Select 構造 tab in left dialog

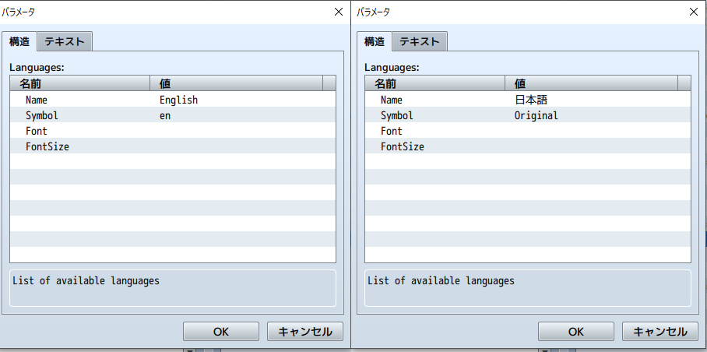(19, 41)
